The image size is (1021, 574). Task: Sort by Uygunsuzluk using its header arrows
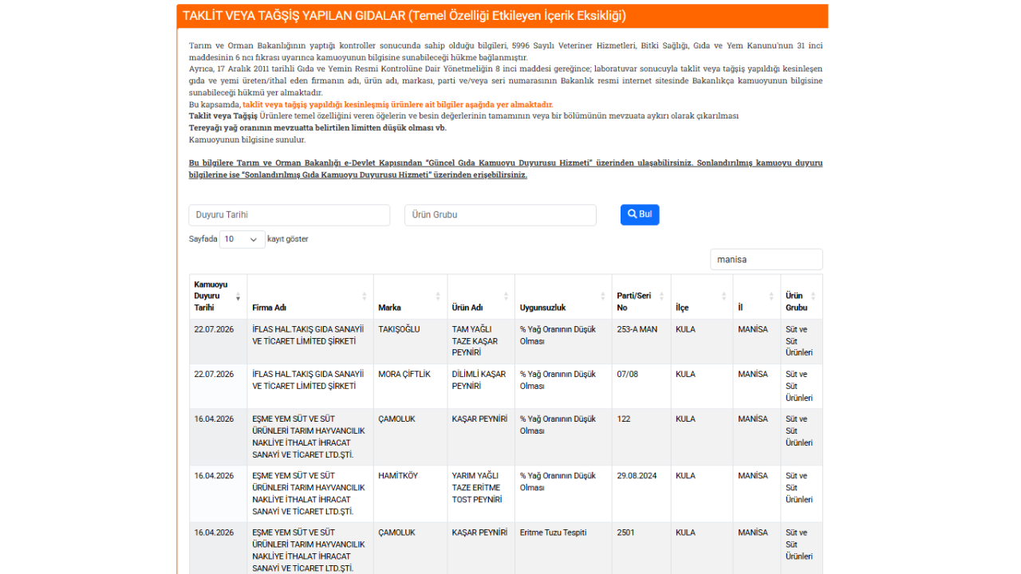click(x=603, y=297)
